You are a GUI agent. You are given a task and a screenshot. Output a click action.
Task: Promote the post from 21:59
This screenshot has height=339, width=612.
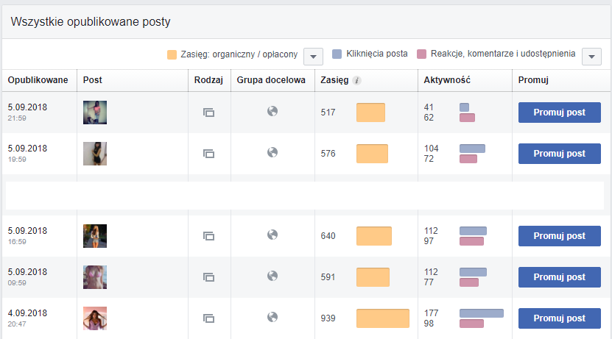pyautogui.click(x=559, y=113)
